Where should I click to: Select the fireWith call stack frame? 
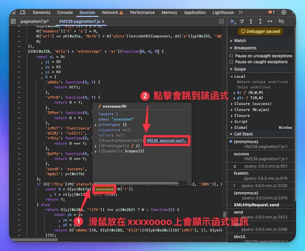click(260, 176)
